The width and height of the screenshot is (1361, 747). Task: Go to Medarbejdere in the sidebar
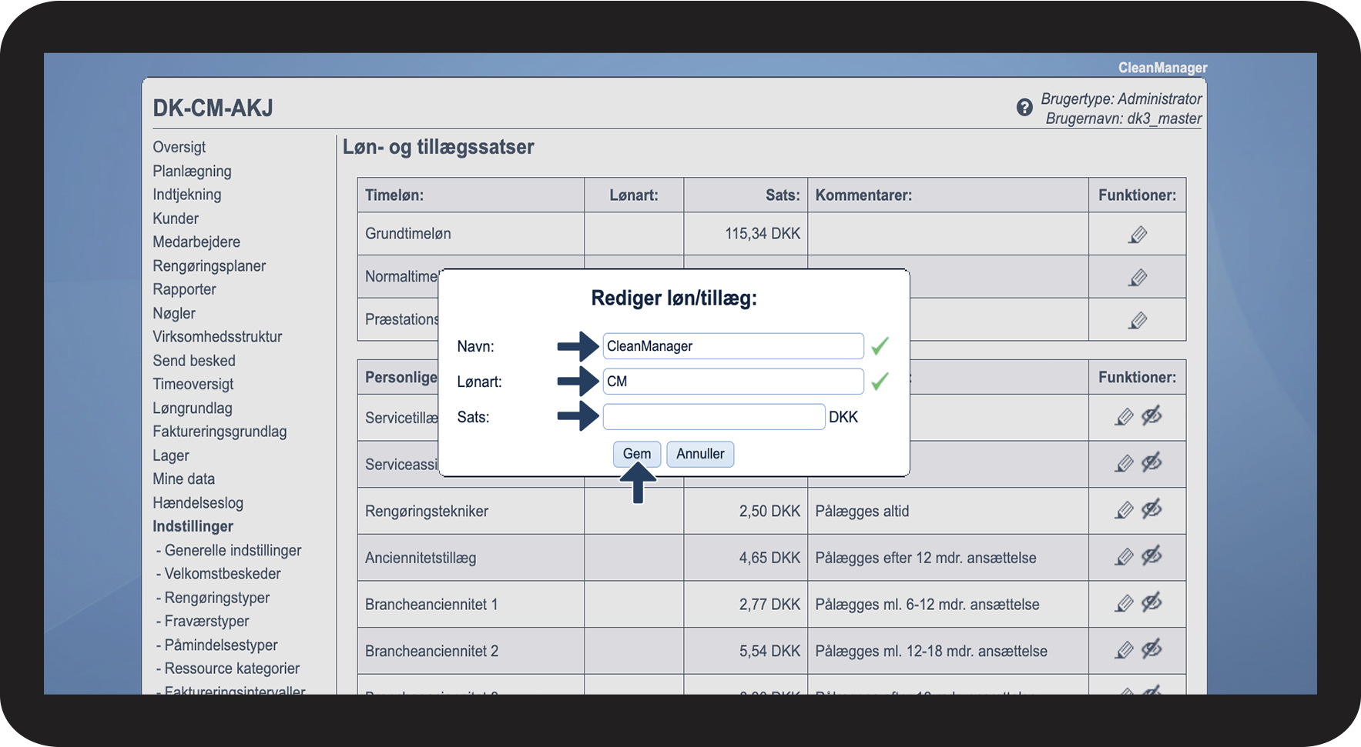click(196, 242)
